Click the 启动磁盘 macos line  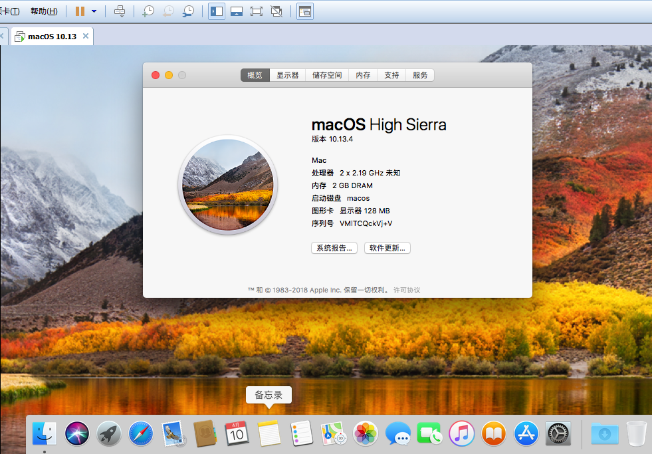tap(340, 198)
